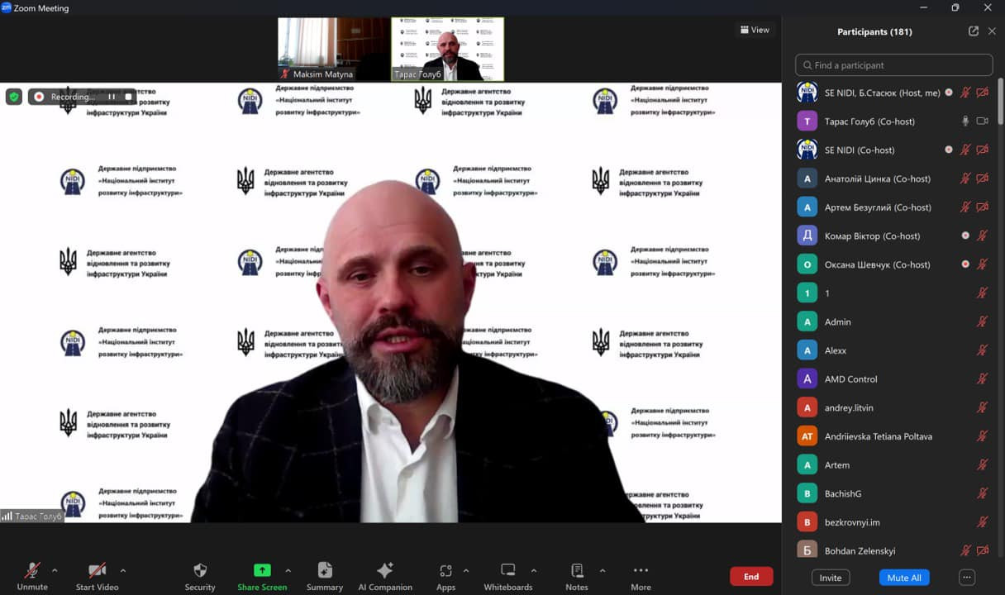This screenshot has height=595, width=1005.
Task: Pause the recording
Action: coord(112,97)
